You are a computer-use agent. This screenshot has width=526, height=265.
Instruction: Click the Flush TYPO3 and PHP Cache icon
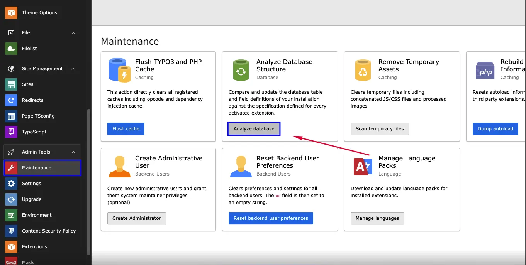click(x=120, y=69)
